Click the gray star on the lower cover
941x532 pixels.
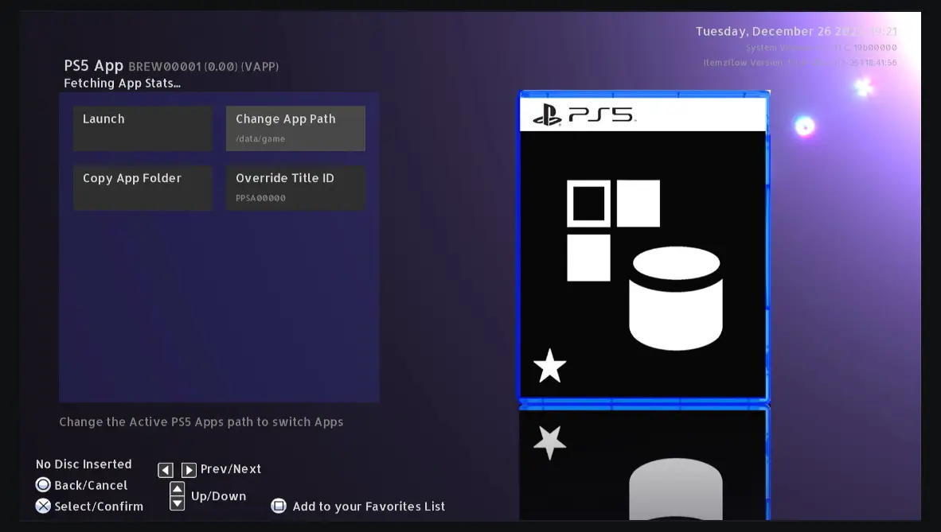coord(549,442)
